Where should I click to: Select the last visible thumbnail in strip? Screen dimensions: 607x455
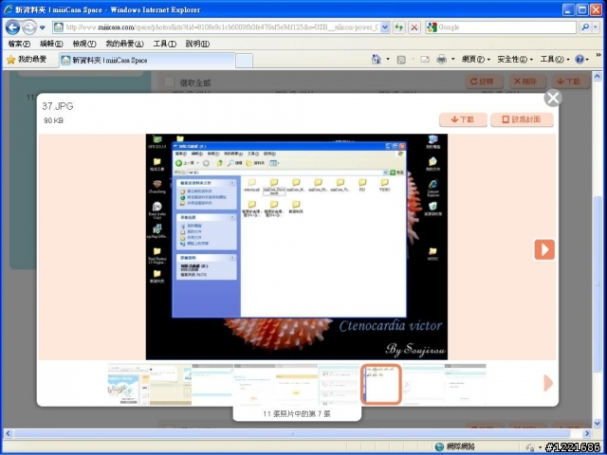click(x=466, y=384)
